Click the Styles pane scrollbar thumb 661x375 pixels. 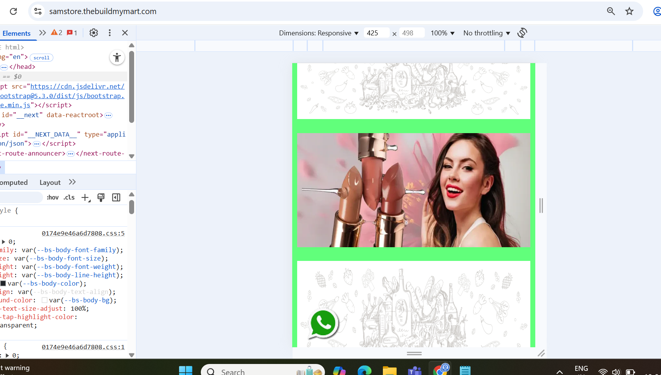click(131, 207)
